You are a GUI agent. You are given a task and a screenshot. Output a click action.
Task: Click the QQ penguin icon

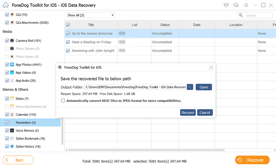pos(12,14)
